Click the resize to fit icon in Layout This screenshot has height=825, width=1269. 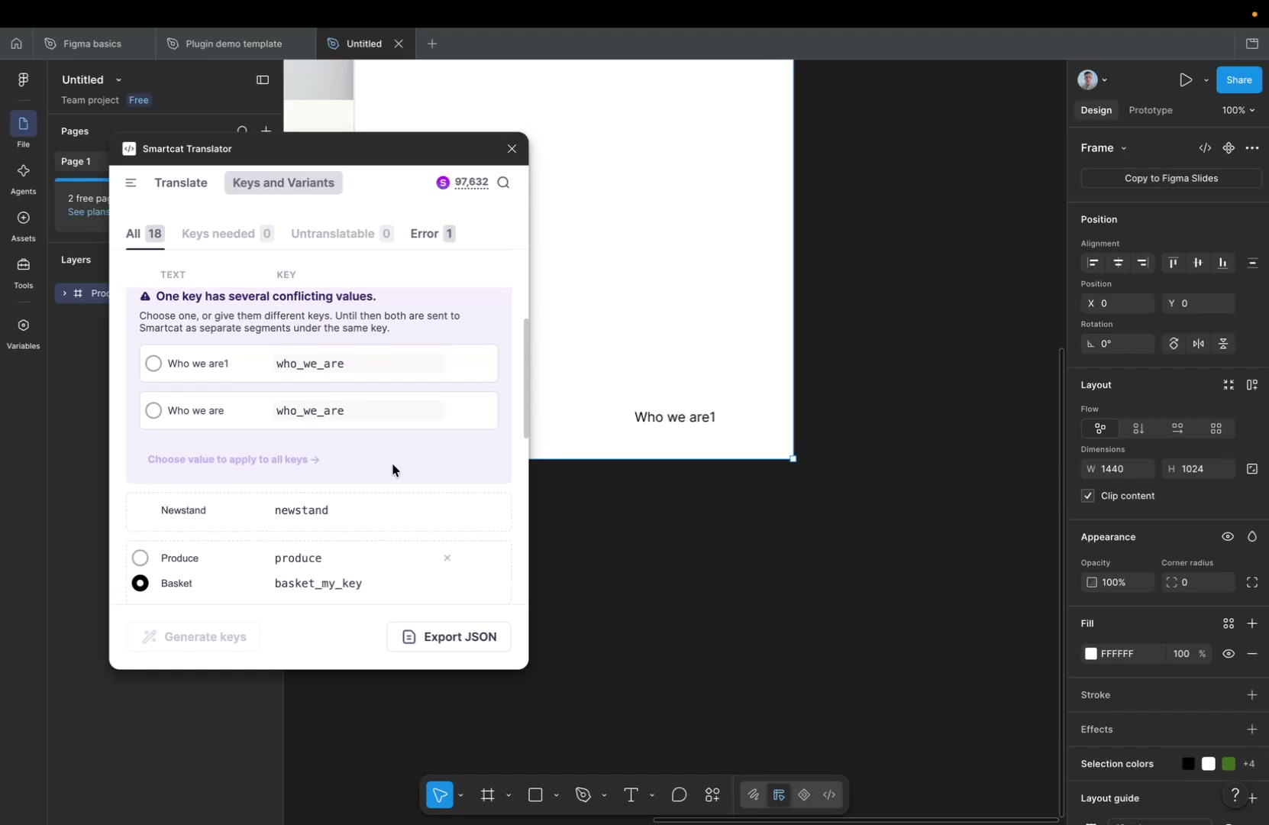pos(1229,385)
